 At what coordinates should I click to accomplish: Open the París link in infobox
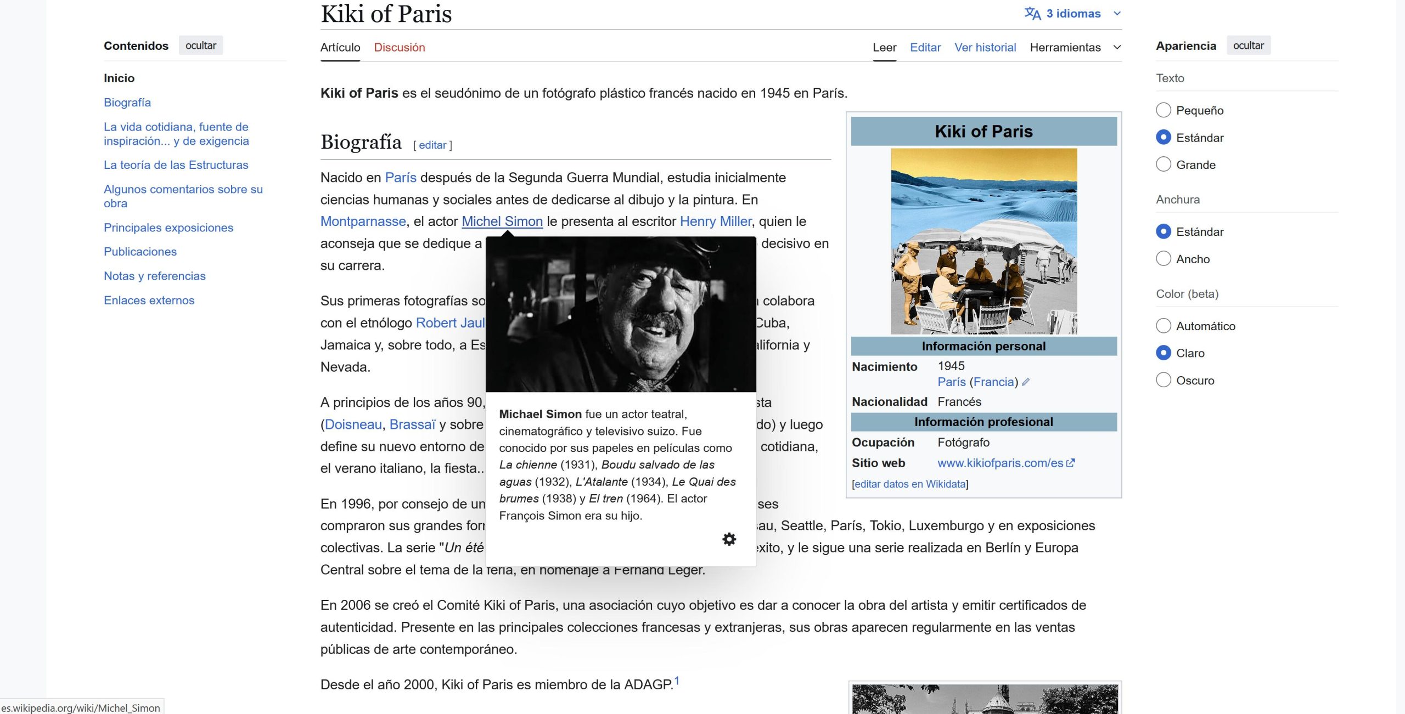pos(952,382)
